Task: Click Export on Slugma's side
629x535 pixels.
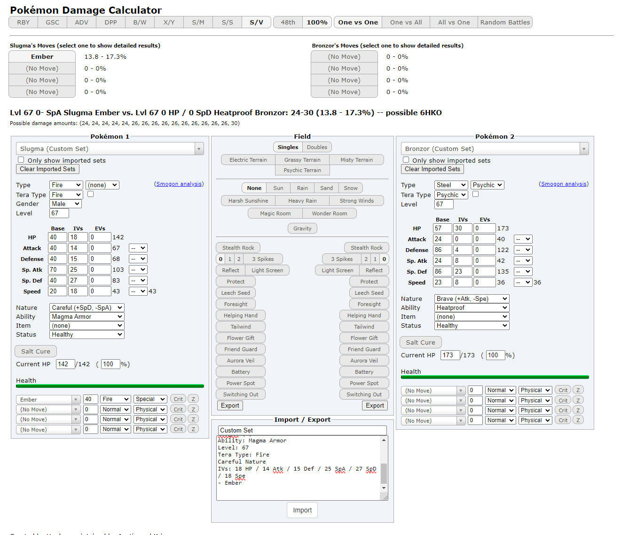Action: (230, 406)
